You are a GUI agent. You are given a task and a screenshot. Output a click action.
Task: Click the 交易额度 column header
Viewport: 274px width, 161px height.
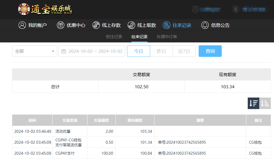(101, 120)
